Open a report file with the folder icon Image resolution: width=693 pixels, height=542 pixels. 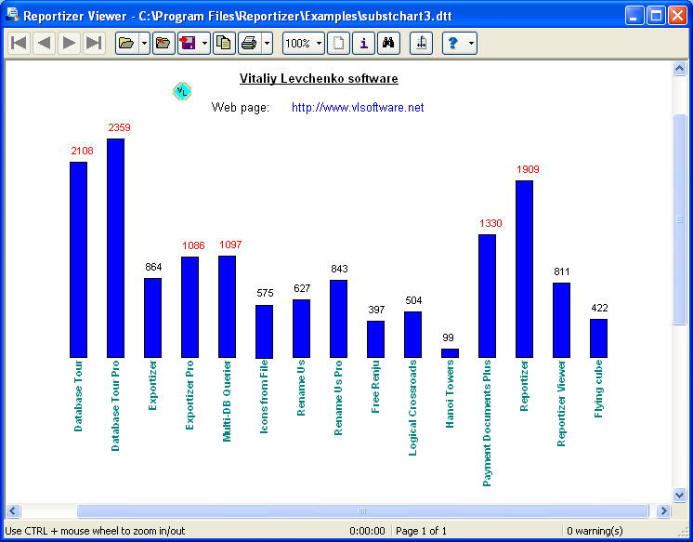(127, 44)
